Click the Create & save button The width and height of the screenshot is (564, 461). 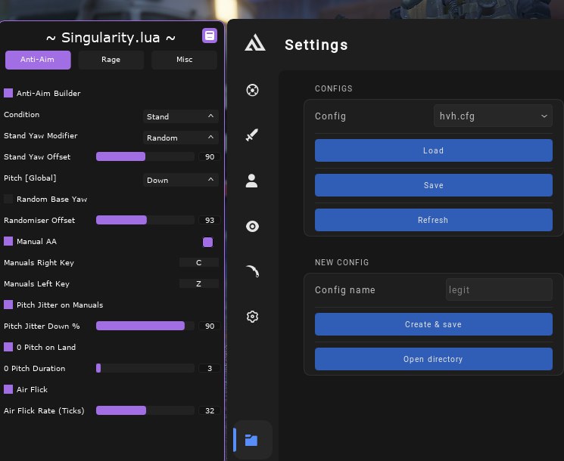click(x=434, y=324)
